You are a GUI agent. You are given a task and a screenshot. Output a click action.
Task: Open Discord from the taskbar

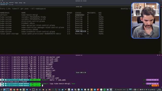72,90
